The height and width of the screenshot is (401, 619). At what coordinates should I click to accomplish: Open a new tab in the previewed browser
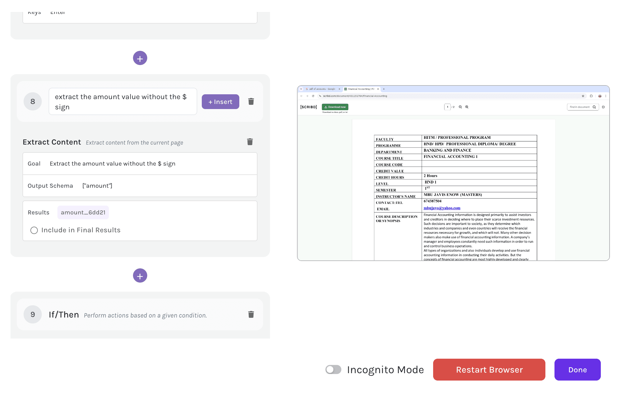[x=384, y=89]
